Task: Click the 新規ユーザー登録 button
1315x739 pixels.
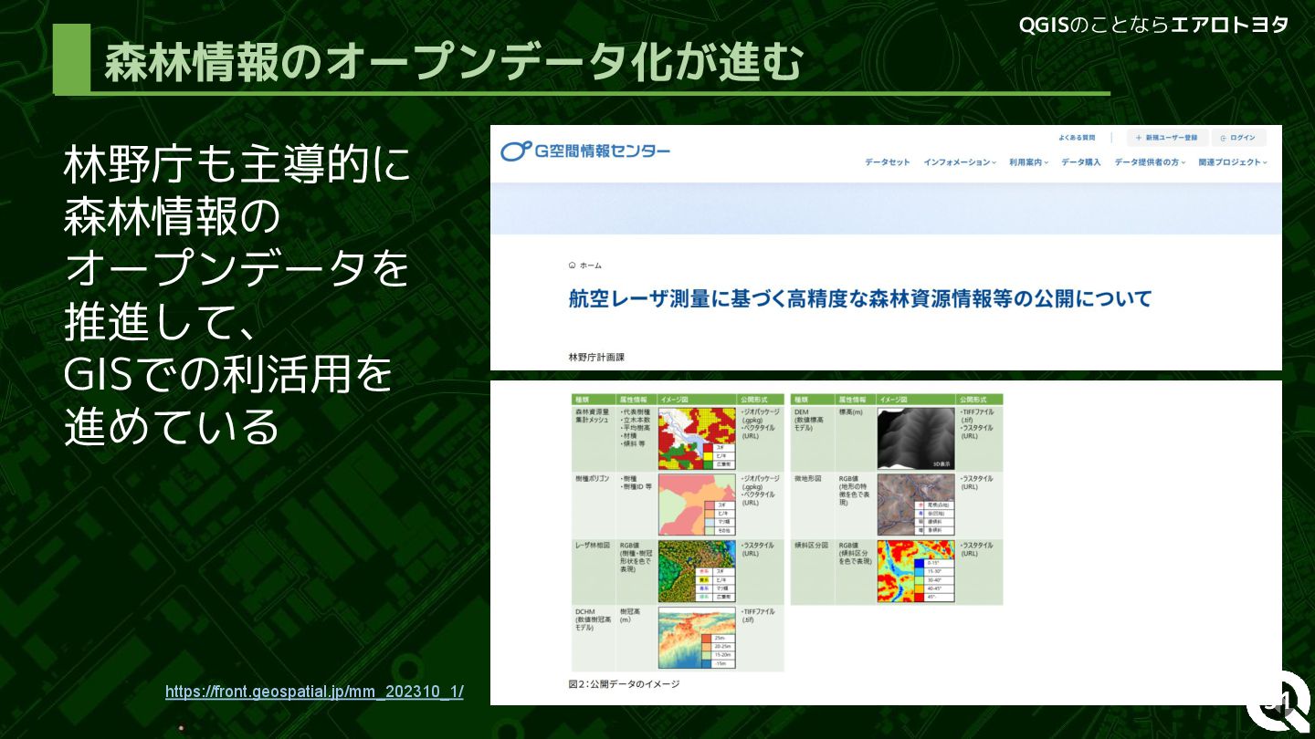Action: [1167, 138]
